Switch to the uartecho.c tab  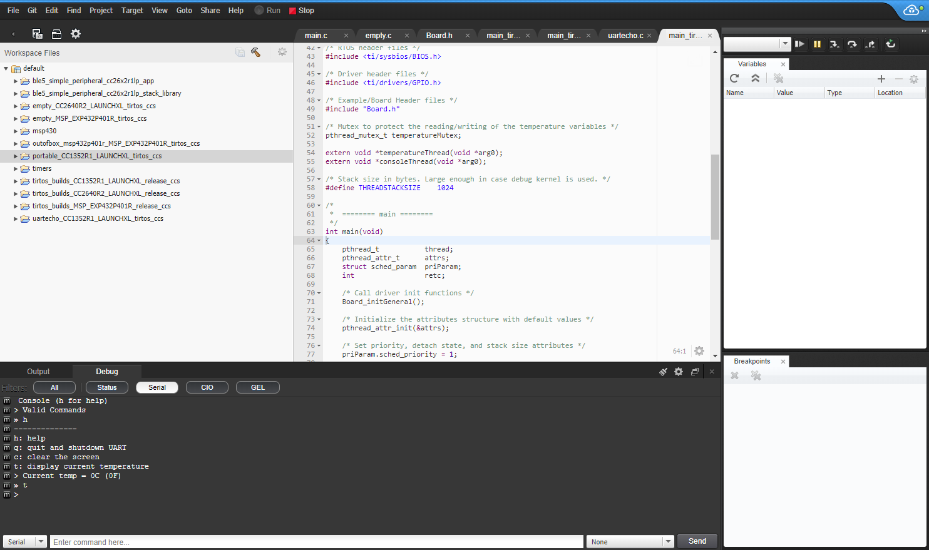(627, 35)
